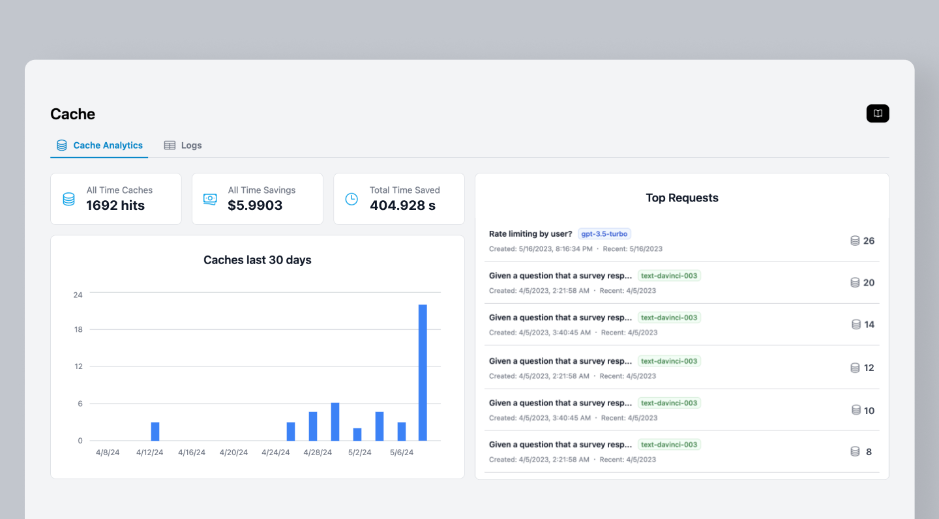Open the Rate limiting by user request

(531, 233)
